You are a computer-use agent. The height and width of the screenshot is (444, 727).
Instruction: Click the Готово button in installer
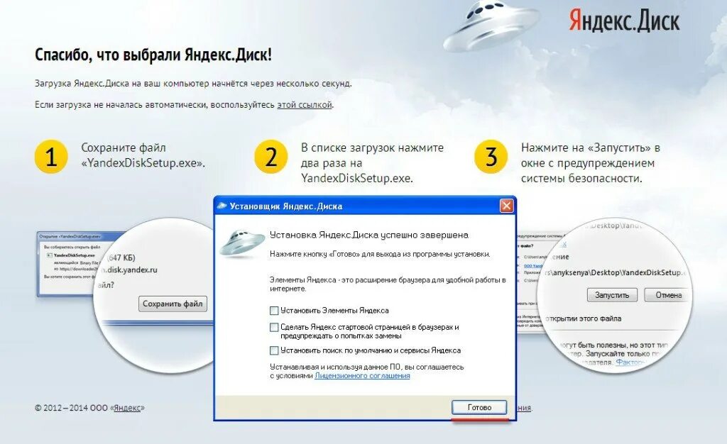(x=479, y=407)
